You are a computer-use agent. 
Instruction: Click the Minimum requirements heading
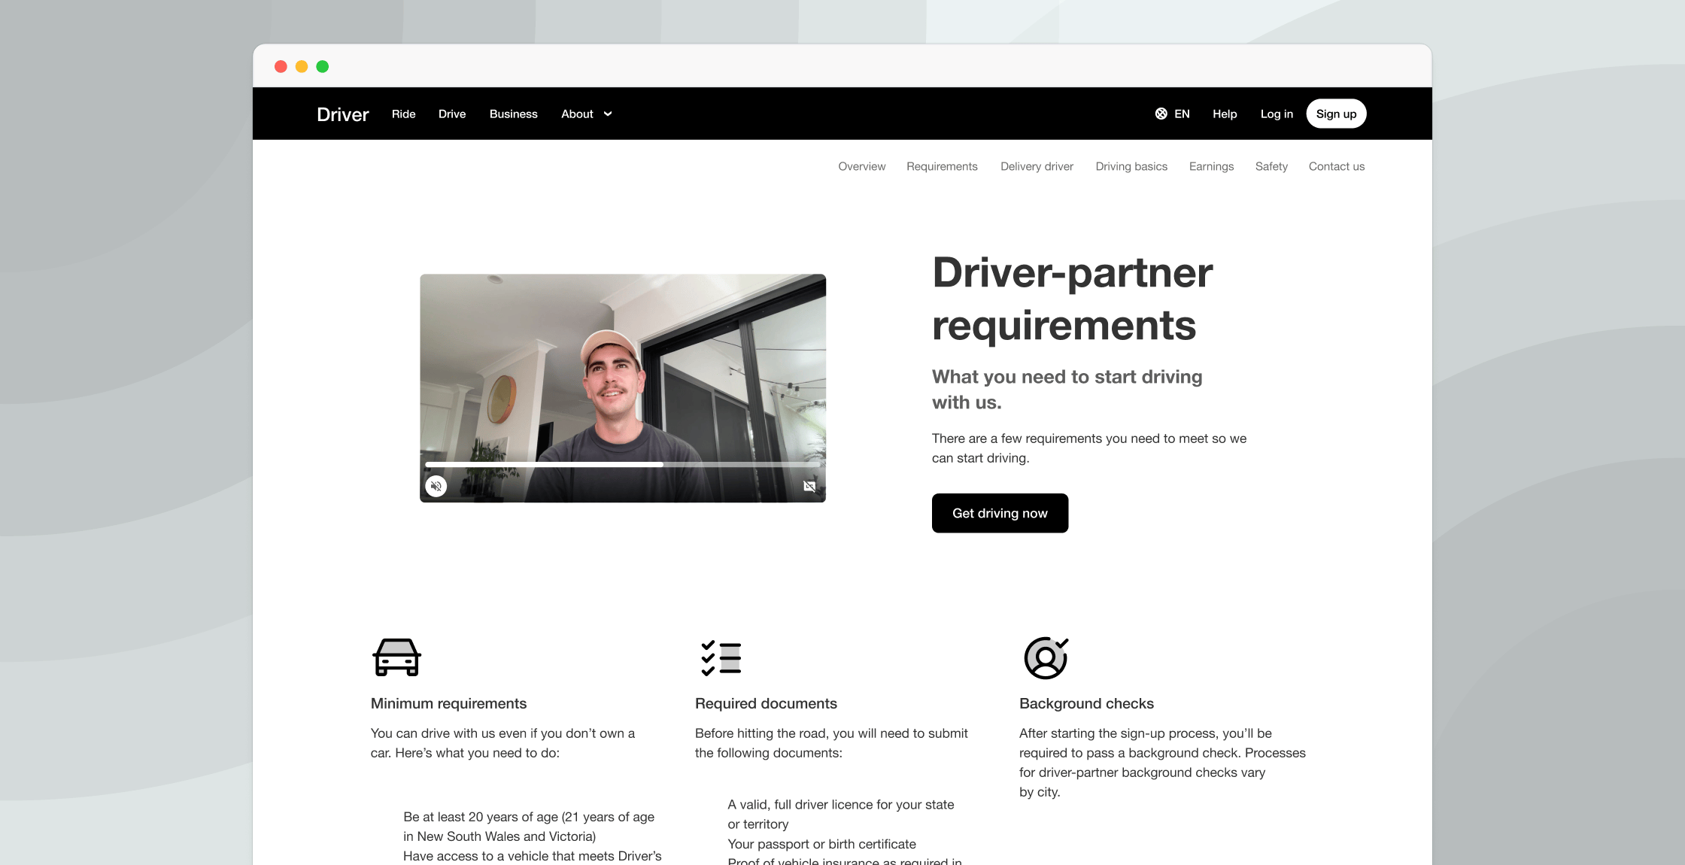tap(448, 703)
